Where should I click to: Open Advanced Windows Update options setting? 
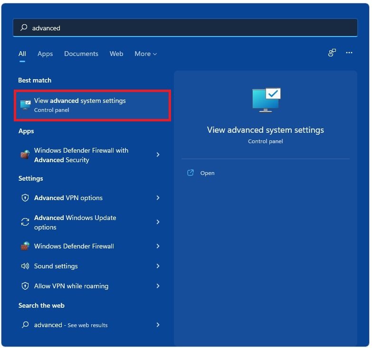[90, 222]
